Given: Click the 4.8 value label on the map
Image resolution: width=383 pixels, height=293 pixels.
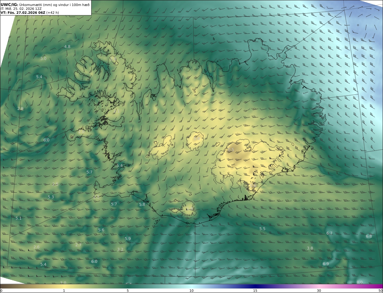Looking at the screenshot, I should (67, 46).
